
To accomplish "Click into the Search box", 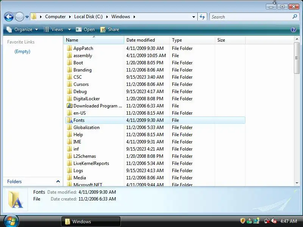I will 251,17.
